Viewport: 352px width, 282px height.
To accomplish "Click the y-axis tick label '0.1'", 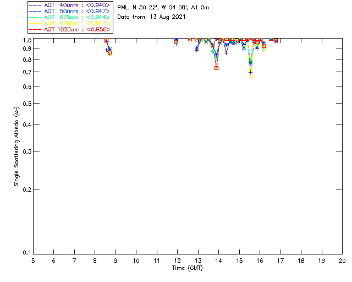I will pyautogui.click(x=27, y=253).
